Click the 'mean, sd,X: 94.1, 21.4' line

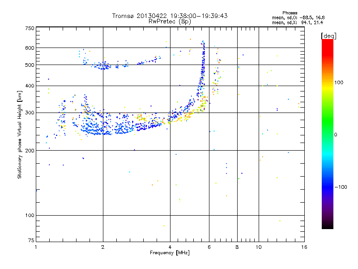click(298, 22)
